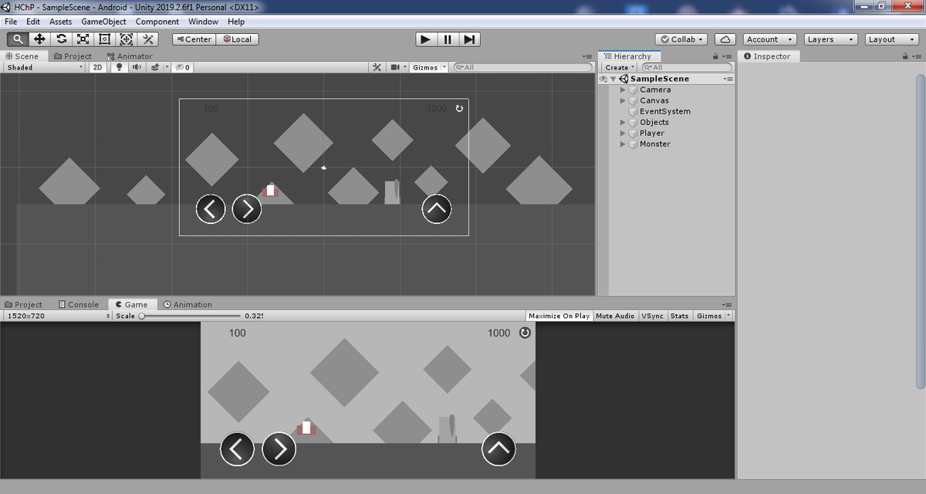This screenshot has width=926, height=494.
Task: Open the GameObject menu
Action: (x=103, y=22)
